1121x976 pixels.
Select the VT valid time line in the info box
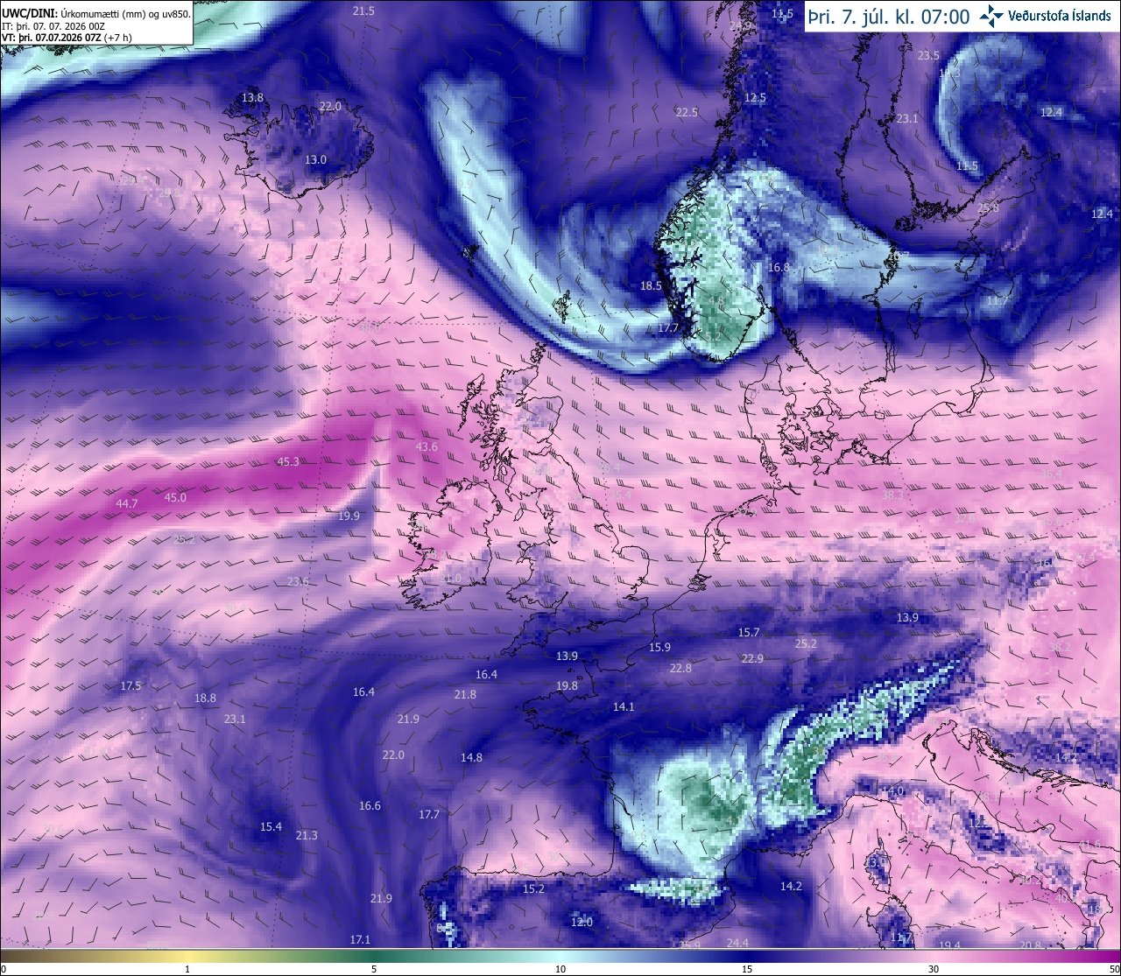tap(67, 38)
